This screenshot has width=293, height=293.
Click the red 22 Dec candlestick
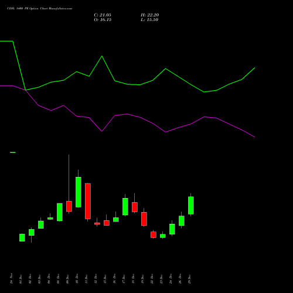pyautogui.click(x=154, y=234)
